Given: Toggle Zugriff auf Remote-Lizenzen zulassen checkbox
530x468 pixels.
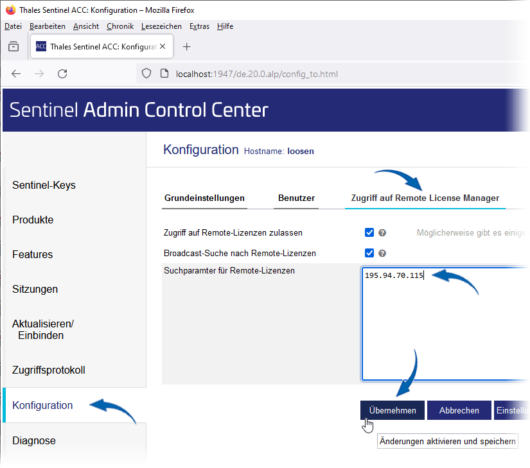Looking at the screenshot, I should pos(369,232).
